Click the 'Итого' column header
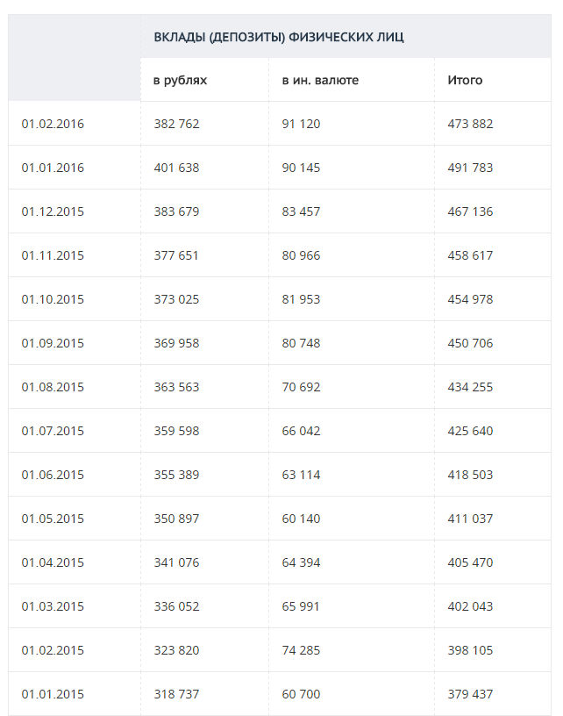This screenshot has height=716, width=563. tap(465, 80)
